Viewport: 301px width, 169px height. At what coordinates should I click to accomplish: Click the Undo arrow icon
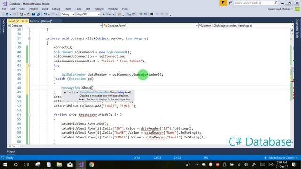(45, 14)
